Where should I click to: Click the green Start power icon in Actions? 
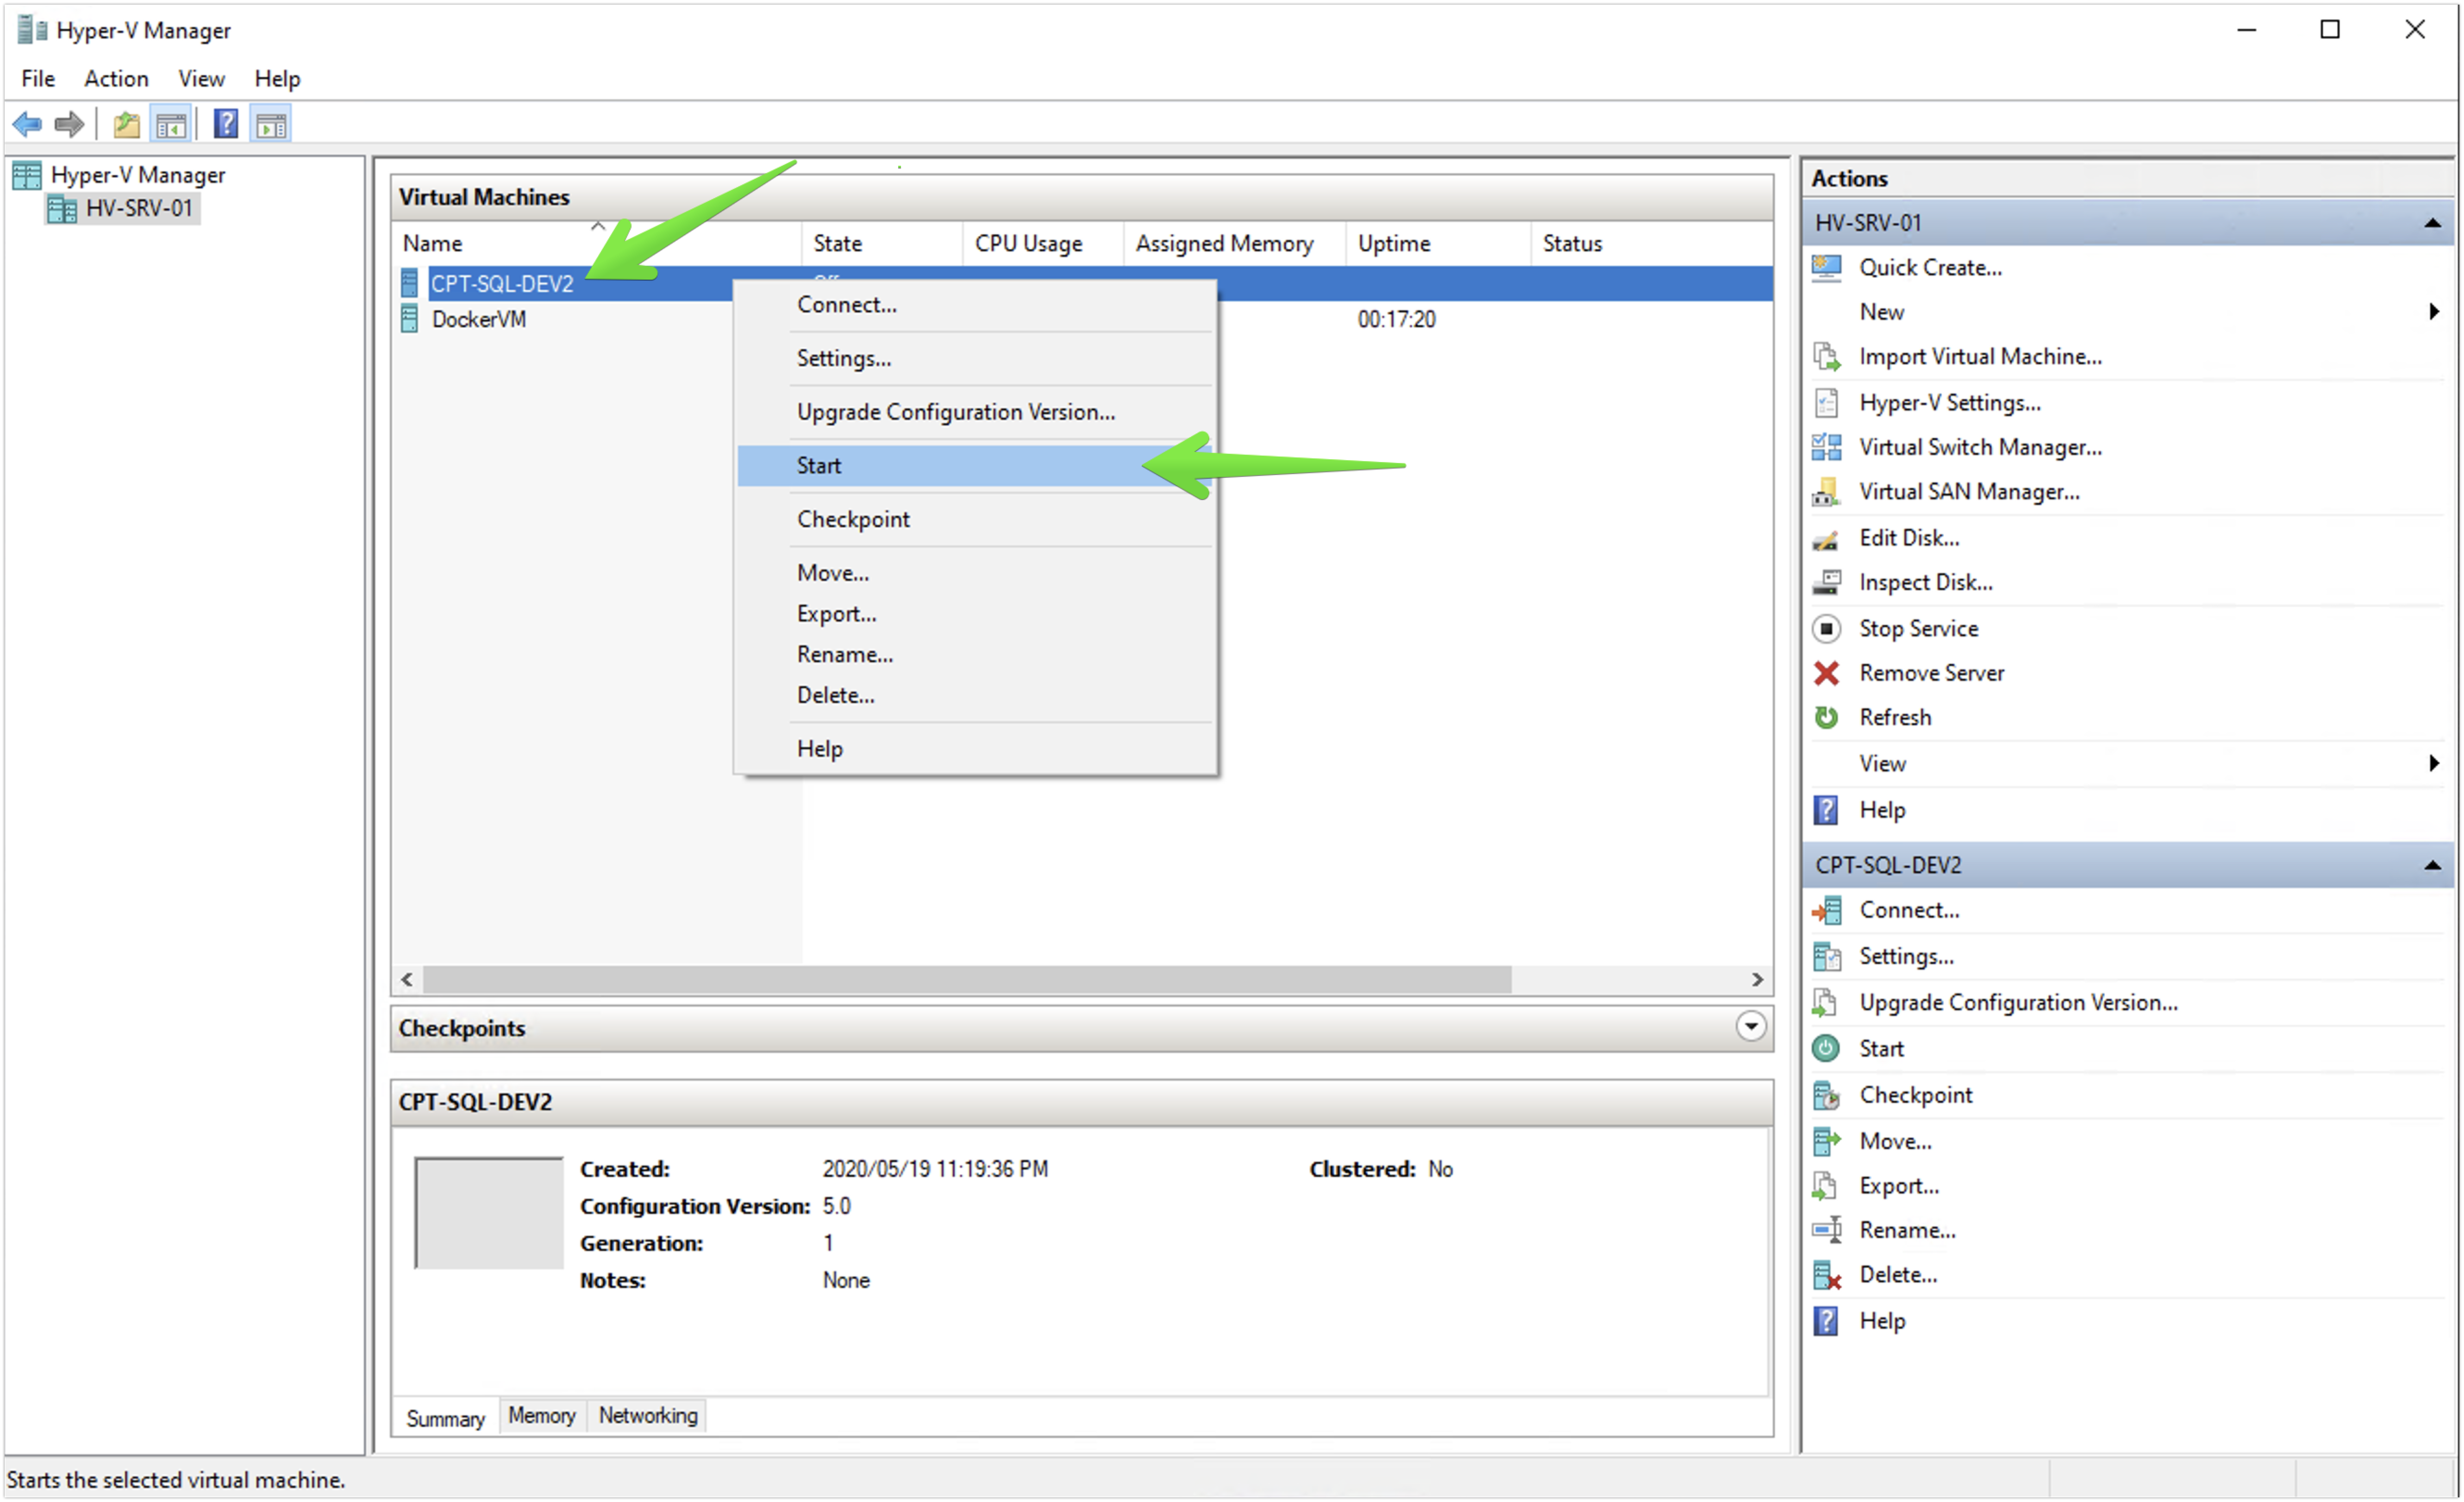point(1826,1048)
